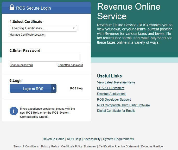The width and height of the screenshot is (178, 150).
Task: Open the Certification Practice Statement link
Action: [x=119, y=146]
